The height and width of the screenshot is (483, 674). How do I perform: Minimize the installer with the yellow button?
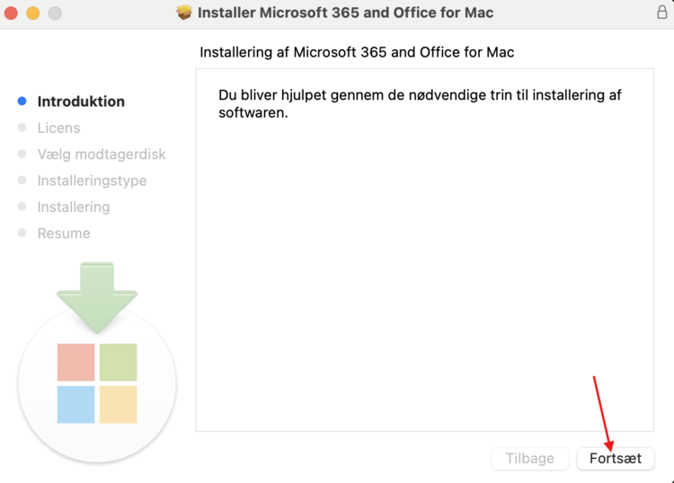pyautogui.click(x=33, y=13)
